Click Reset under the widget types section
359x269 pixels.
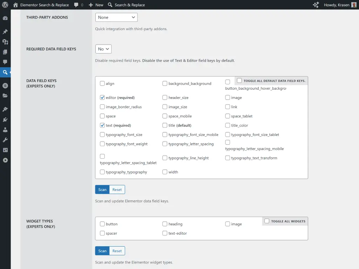[117, 251]
